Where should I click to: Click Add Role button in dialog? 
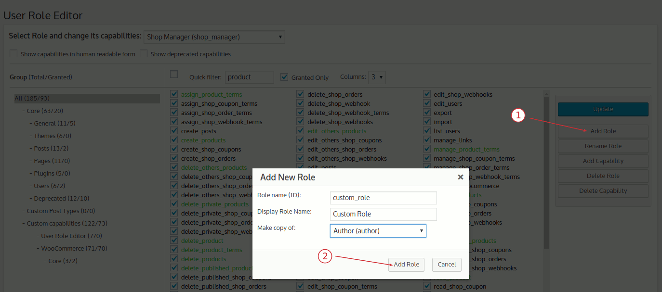(406, 264)
